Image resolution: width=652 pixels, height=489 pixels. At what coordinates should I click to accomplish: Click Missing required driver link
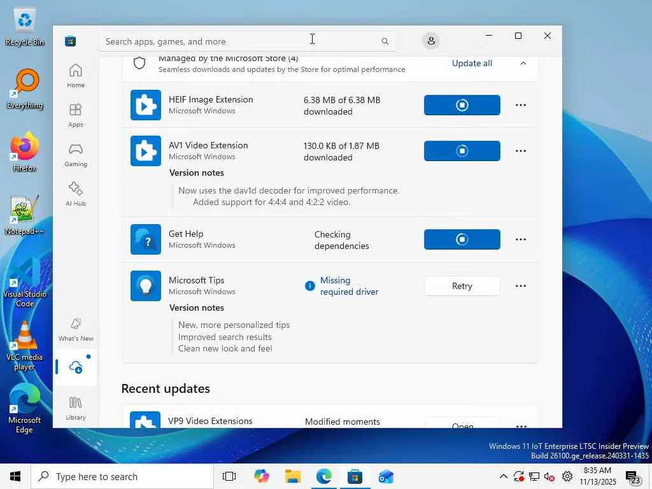tap(350, 286)
